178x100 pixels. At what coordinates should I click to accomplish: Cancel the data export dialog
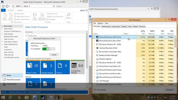pyautogui.click(x=54, y=55)
